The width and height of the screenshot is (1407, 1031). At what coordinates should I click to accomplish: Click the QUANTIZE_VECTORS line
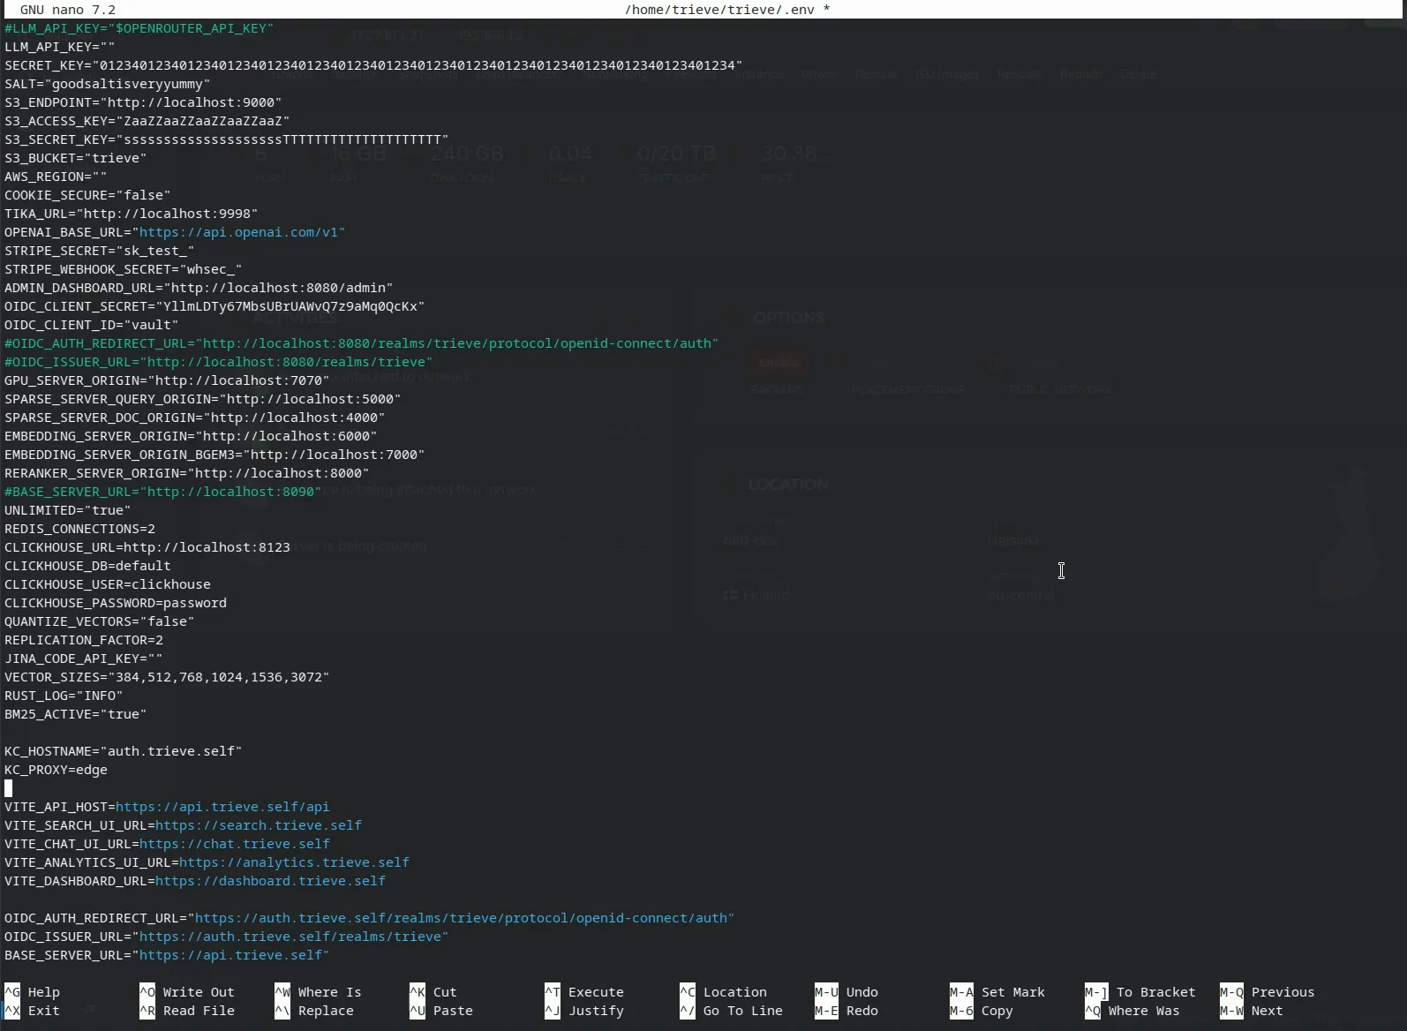pyautogui.click(x=100, y=621)
